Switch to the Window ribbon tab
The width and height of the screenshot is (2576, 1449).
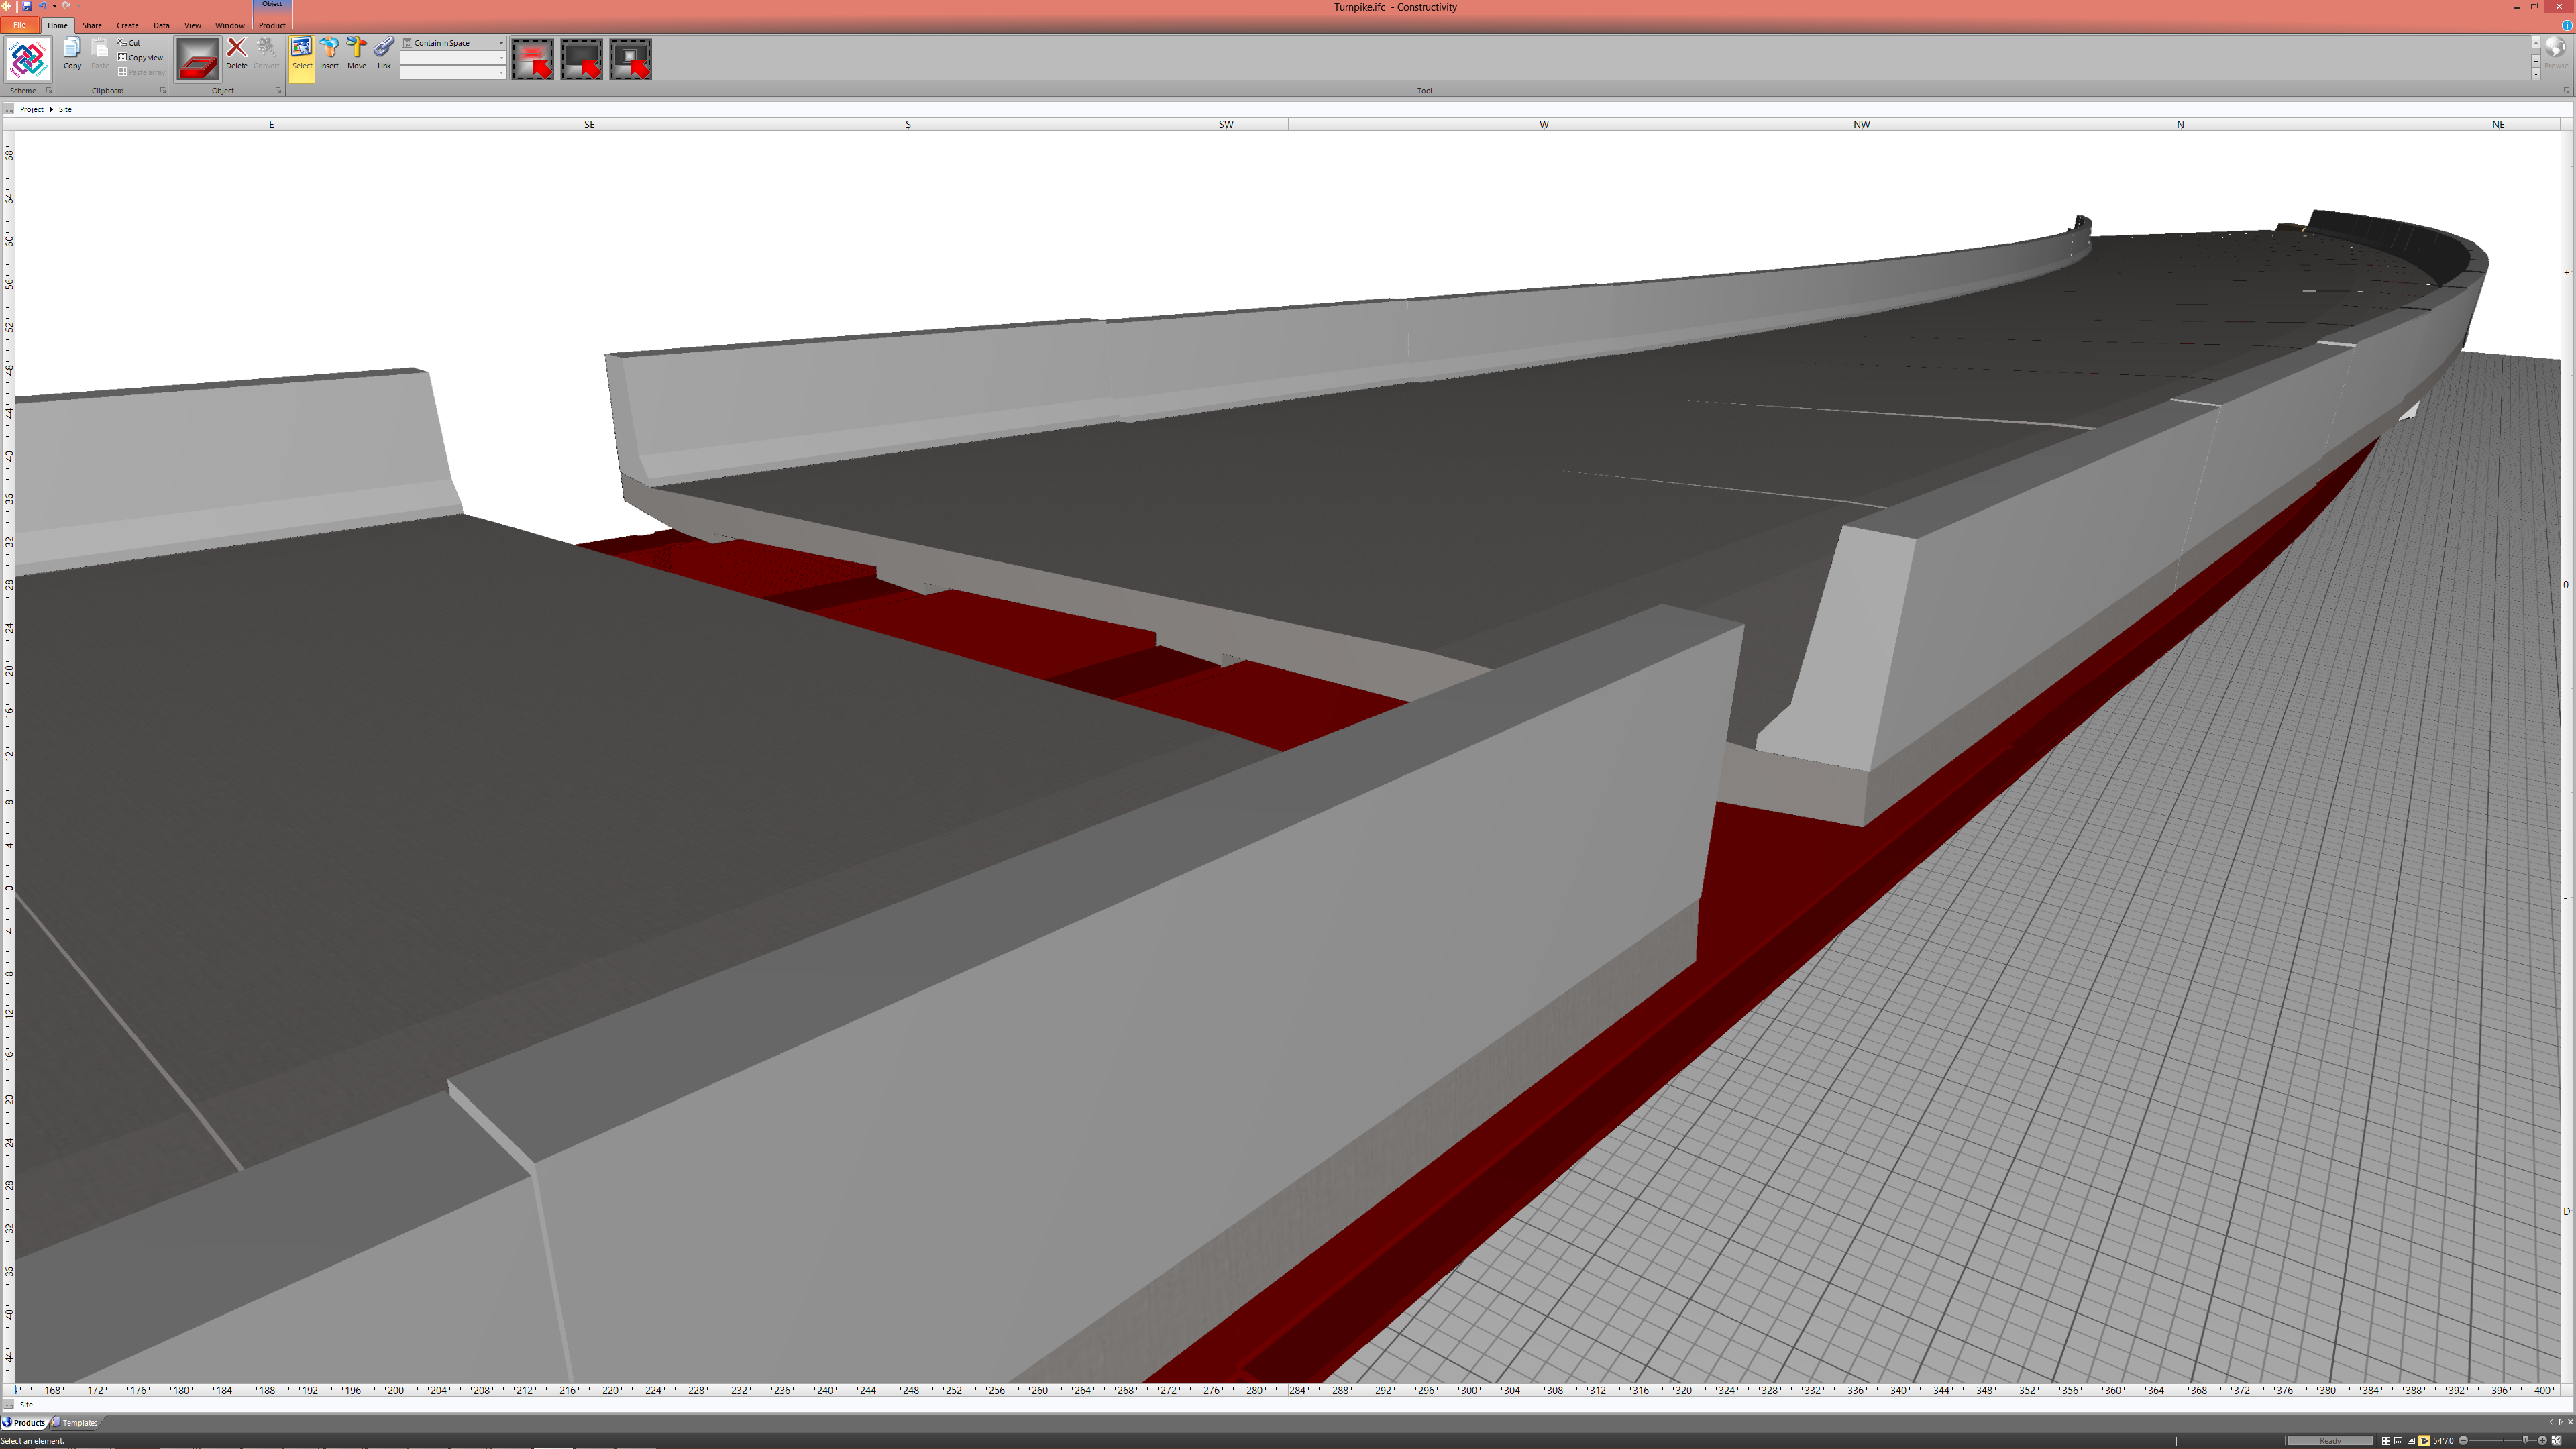[x=230, y=25]
